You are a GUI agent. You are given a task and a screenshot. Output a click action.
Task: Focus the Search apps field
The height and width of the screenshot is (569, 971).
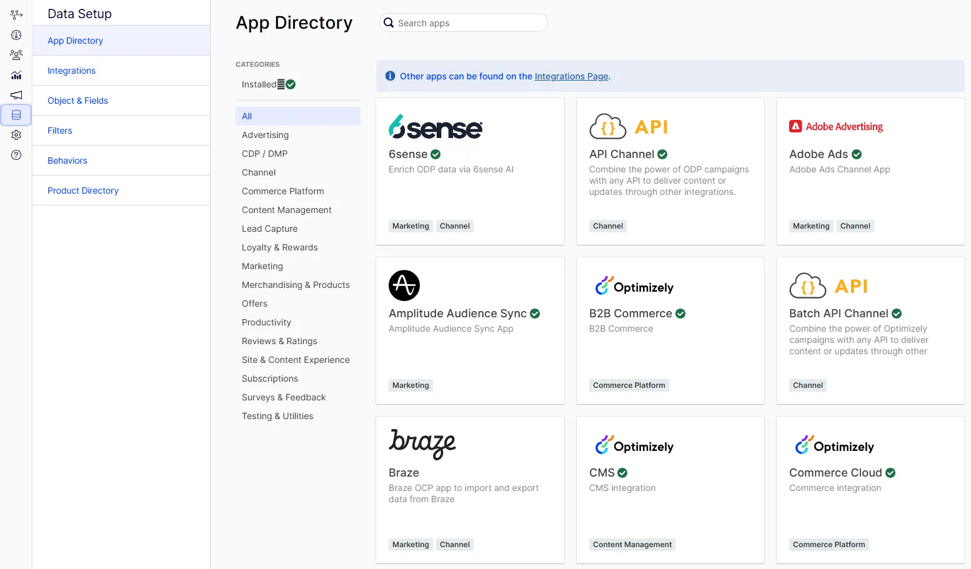click(x=464, y=23)
